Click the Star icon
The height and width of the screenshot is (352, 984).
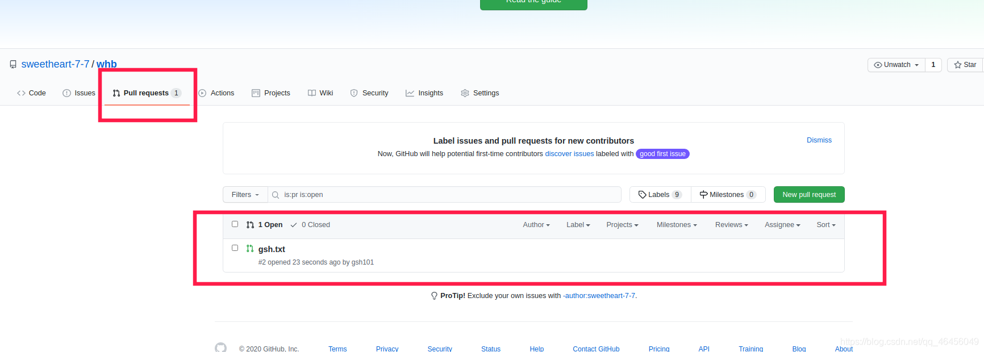[x=958, y=65]
